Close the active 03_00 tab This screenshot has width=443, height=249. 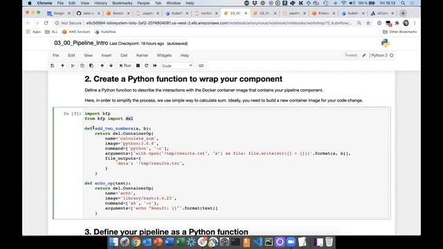246,13
